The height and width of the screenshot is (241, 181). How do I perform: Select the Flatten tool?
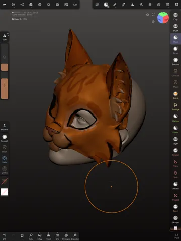coord(175,118)
